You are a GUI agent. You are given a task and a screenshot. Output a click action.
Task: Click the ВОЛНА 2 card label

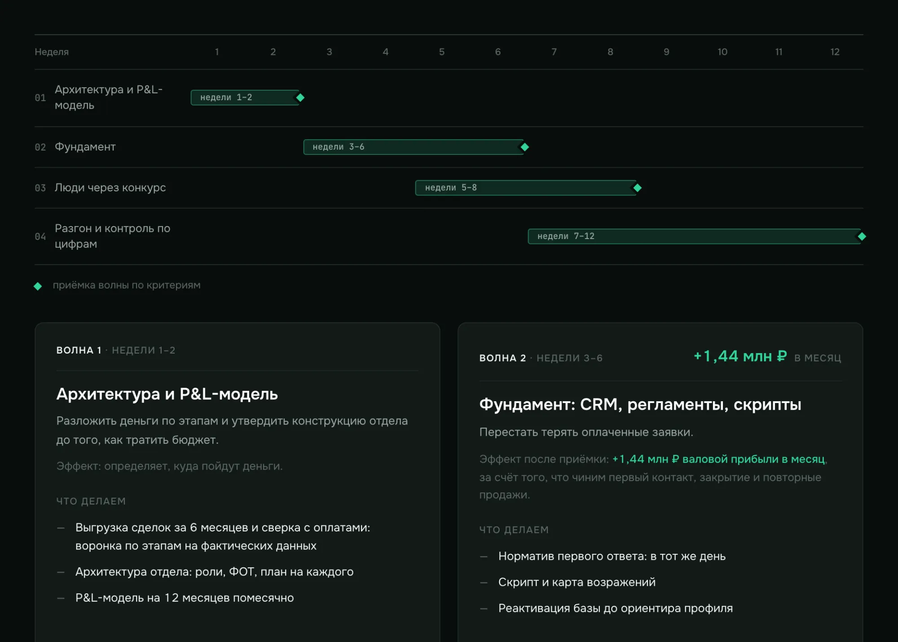(x=502, y=358)
